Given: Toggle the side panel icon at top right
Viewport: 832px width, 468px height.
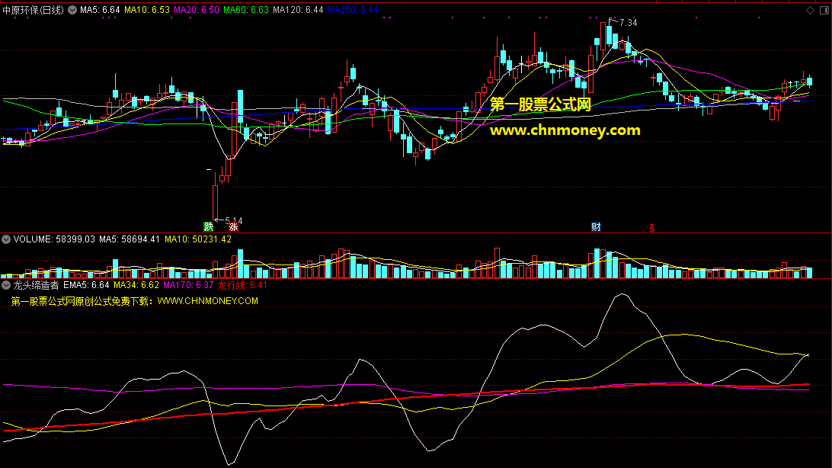Looking at the screenshot, I should point(824,10).
